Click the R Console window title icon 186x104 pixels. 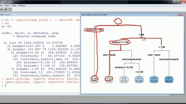[x=1, y=15]
